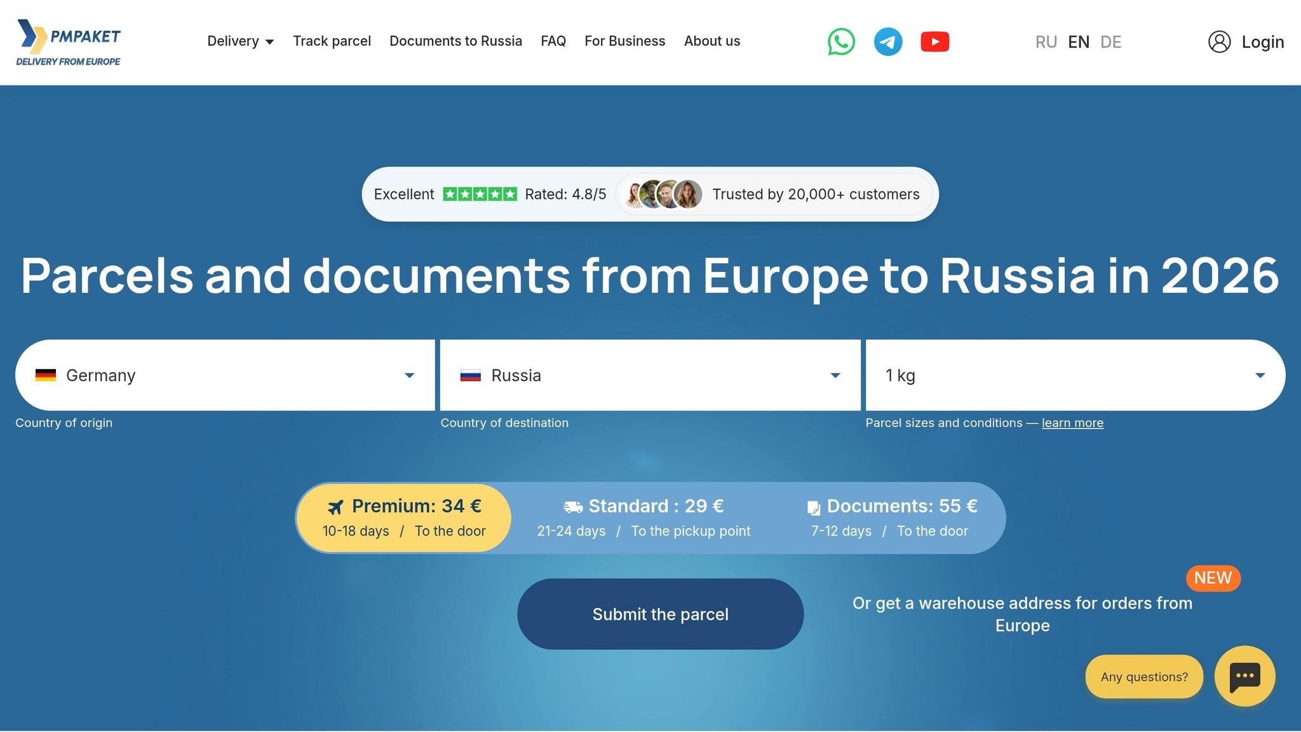Image resolution: width=1301 pixels, height=732 pixels.
Task: Click the truck icon on Standard
Action: click(573, 507)
